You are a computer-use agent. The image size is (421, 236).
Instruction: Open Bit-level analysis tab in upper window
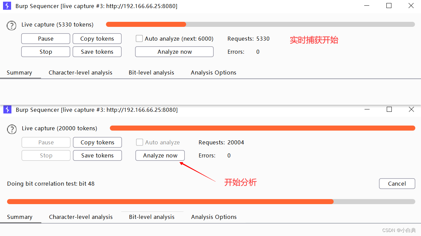click(152, 73)
